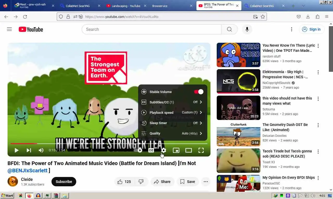333x199 pixels.
Task: Close settings via the gear icon
Action: (163, 150)
